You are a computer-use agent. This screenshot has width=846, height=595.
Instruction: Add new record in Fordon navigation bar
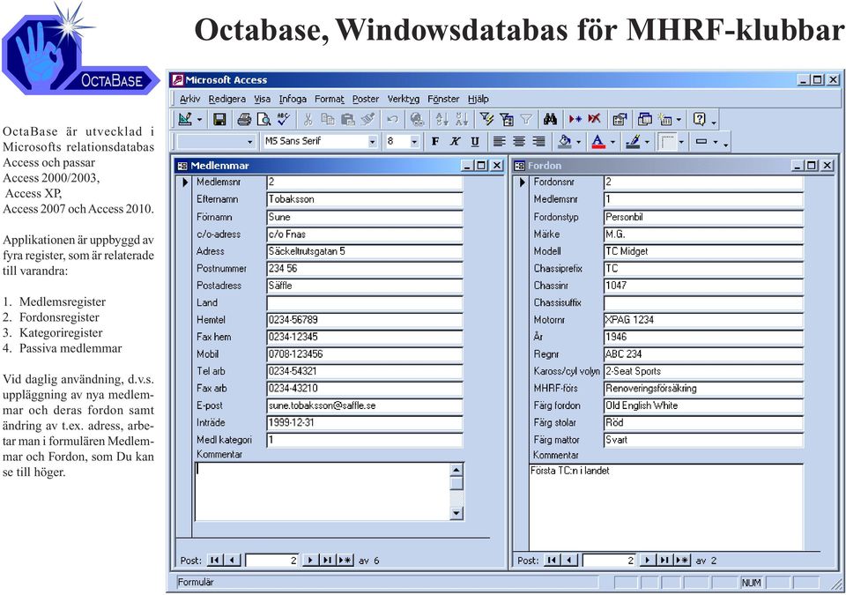pos(682,560)
